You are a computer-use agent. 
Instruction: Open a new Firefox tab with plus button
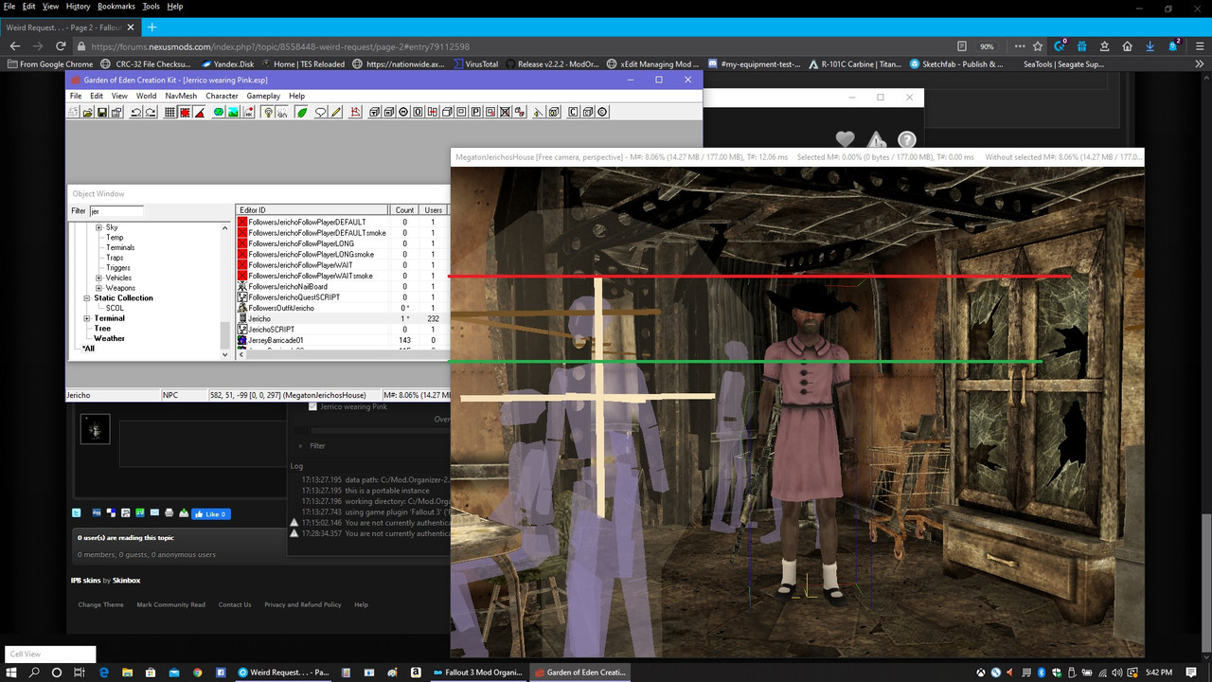click(151, 27)
